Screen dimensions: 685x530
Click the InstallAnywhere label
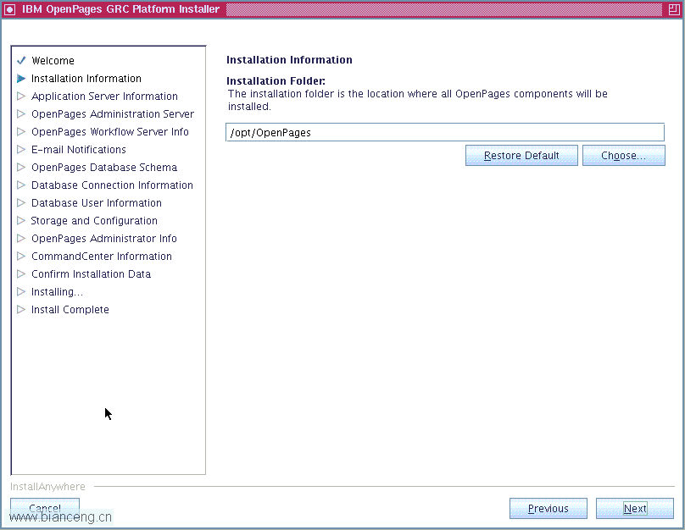click(x=47, y=486)
